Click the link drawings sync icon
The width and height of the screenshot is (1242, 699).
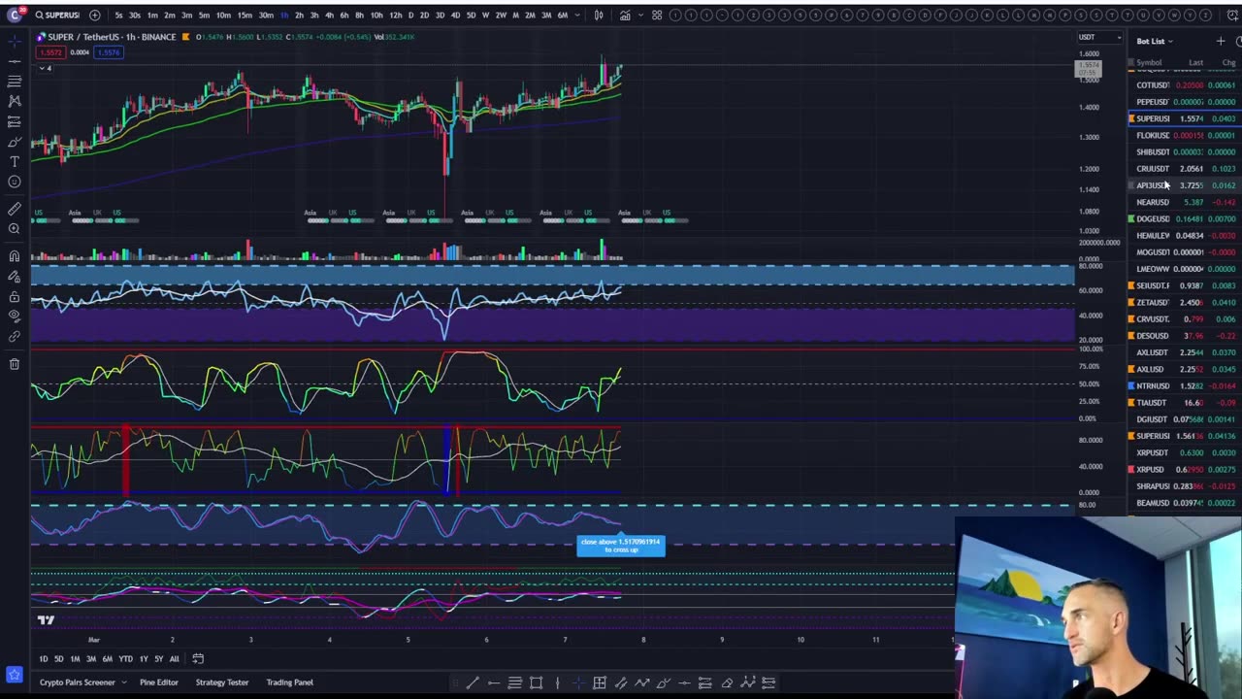click(x=15, y=336)
